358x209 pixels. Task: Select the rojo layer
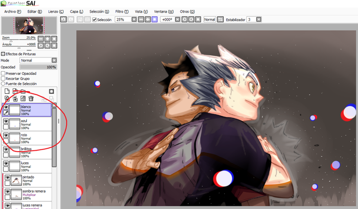point(27,138)
